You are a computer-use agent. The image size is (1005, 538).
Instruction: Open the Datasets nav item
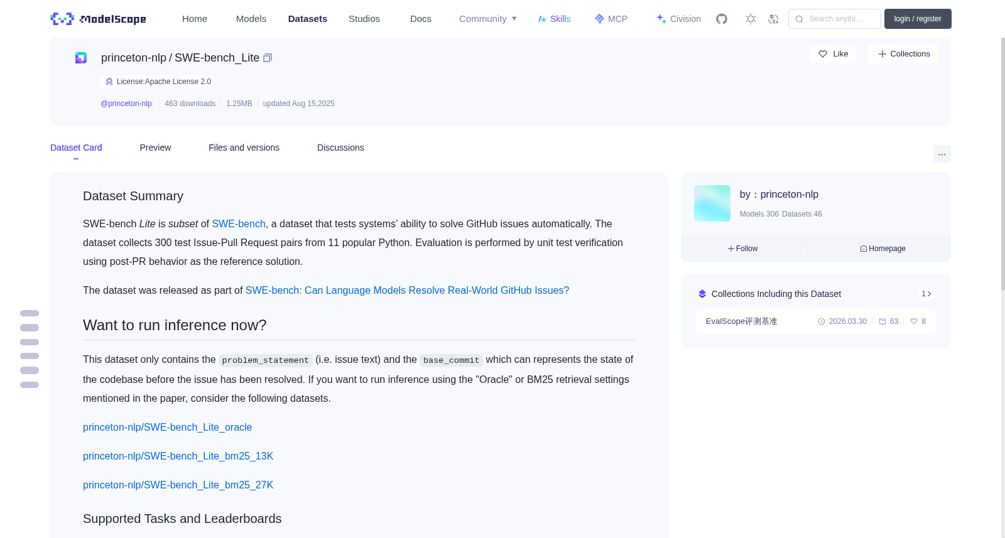point(308,19)
